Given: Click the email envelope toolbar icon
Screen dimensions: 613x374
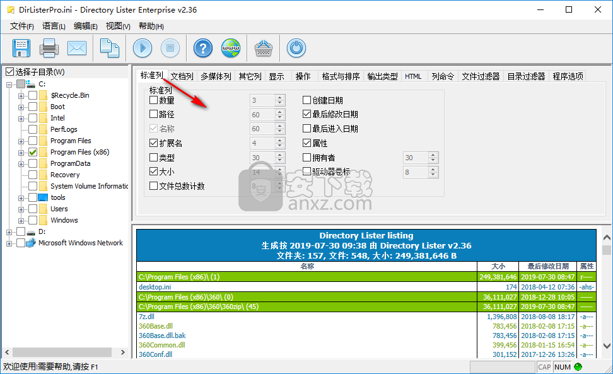Looking at the screenshot, I should click(77, 48).
